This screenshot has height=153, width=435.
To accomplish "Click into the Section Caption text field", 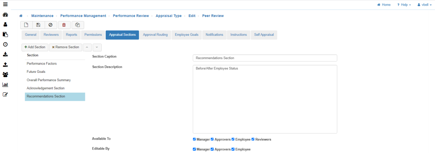I will click(265, 58).
